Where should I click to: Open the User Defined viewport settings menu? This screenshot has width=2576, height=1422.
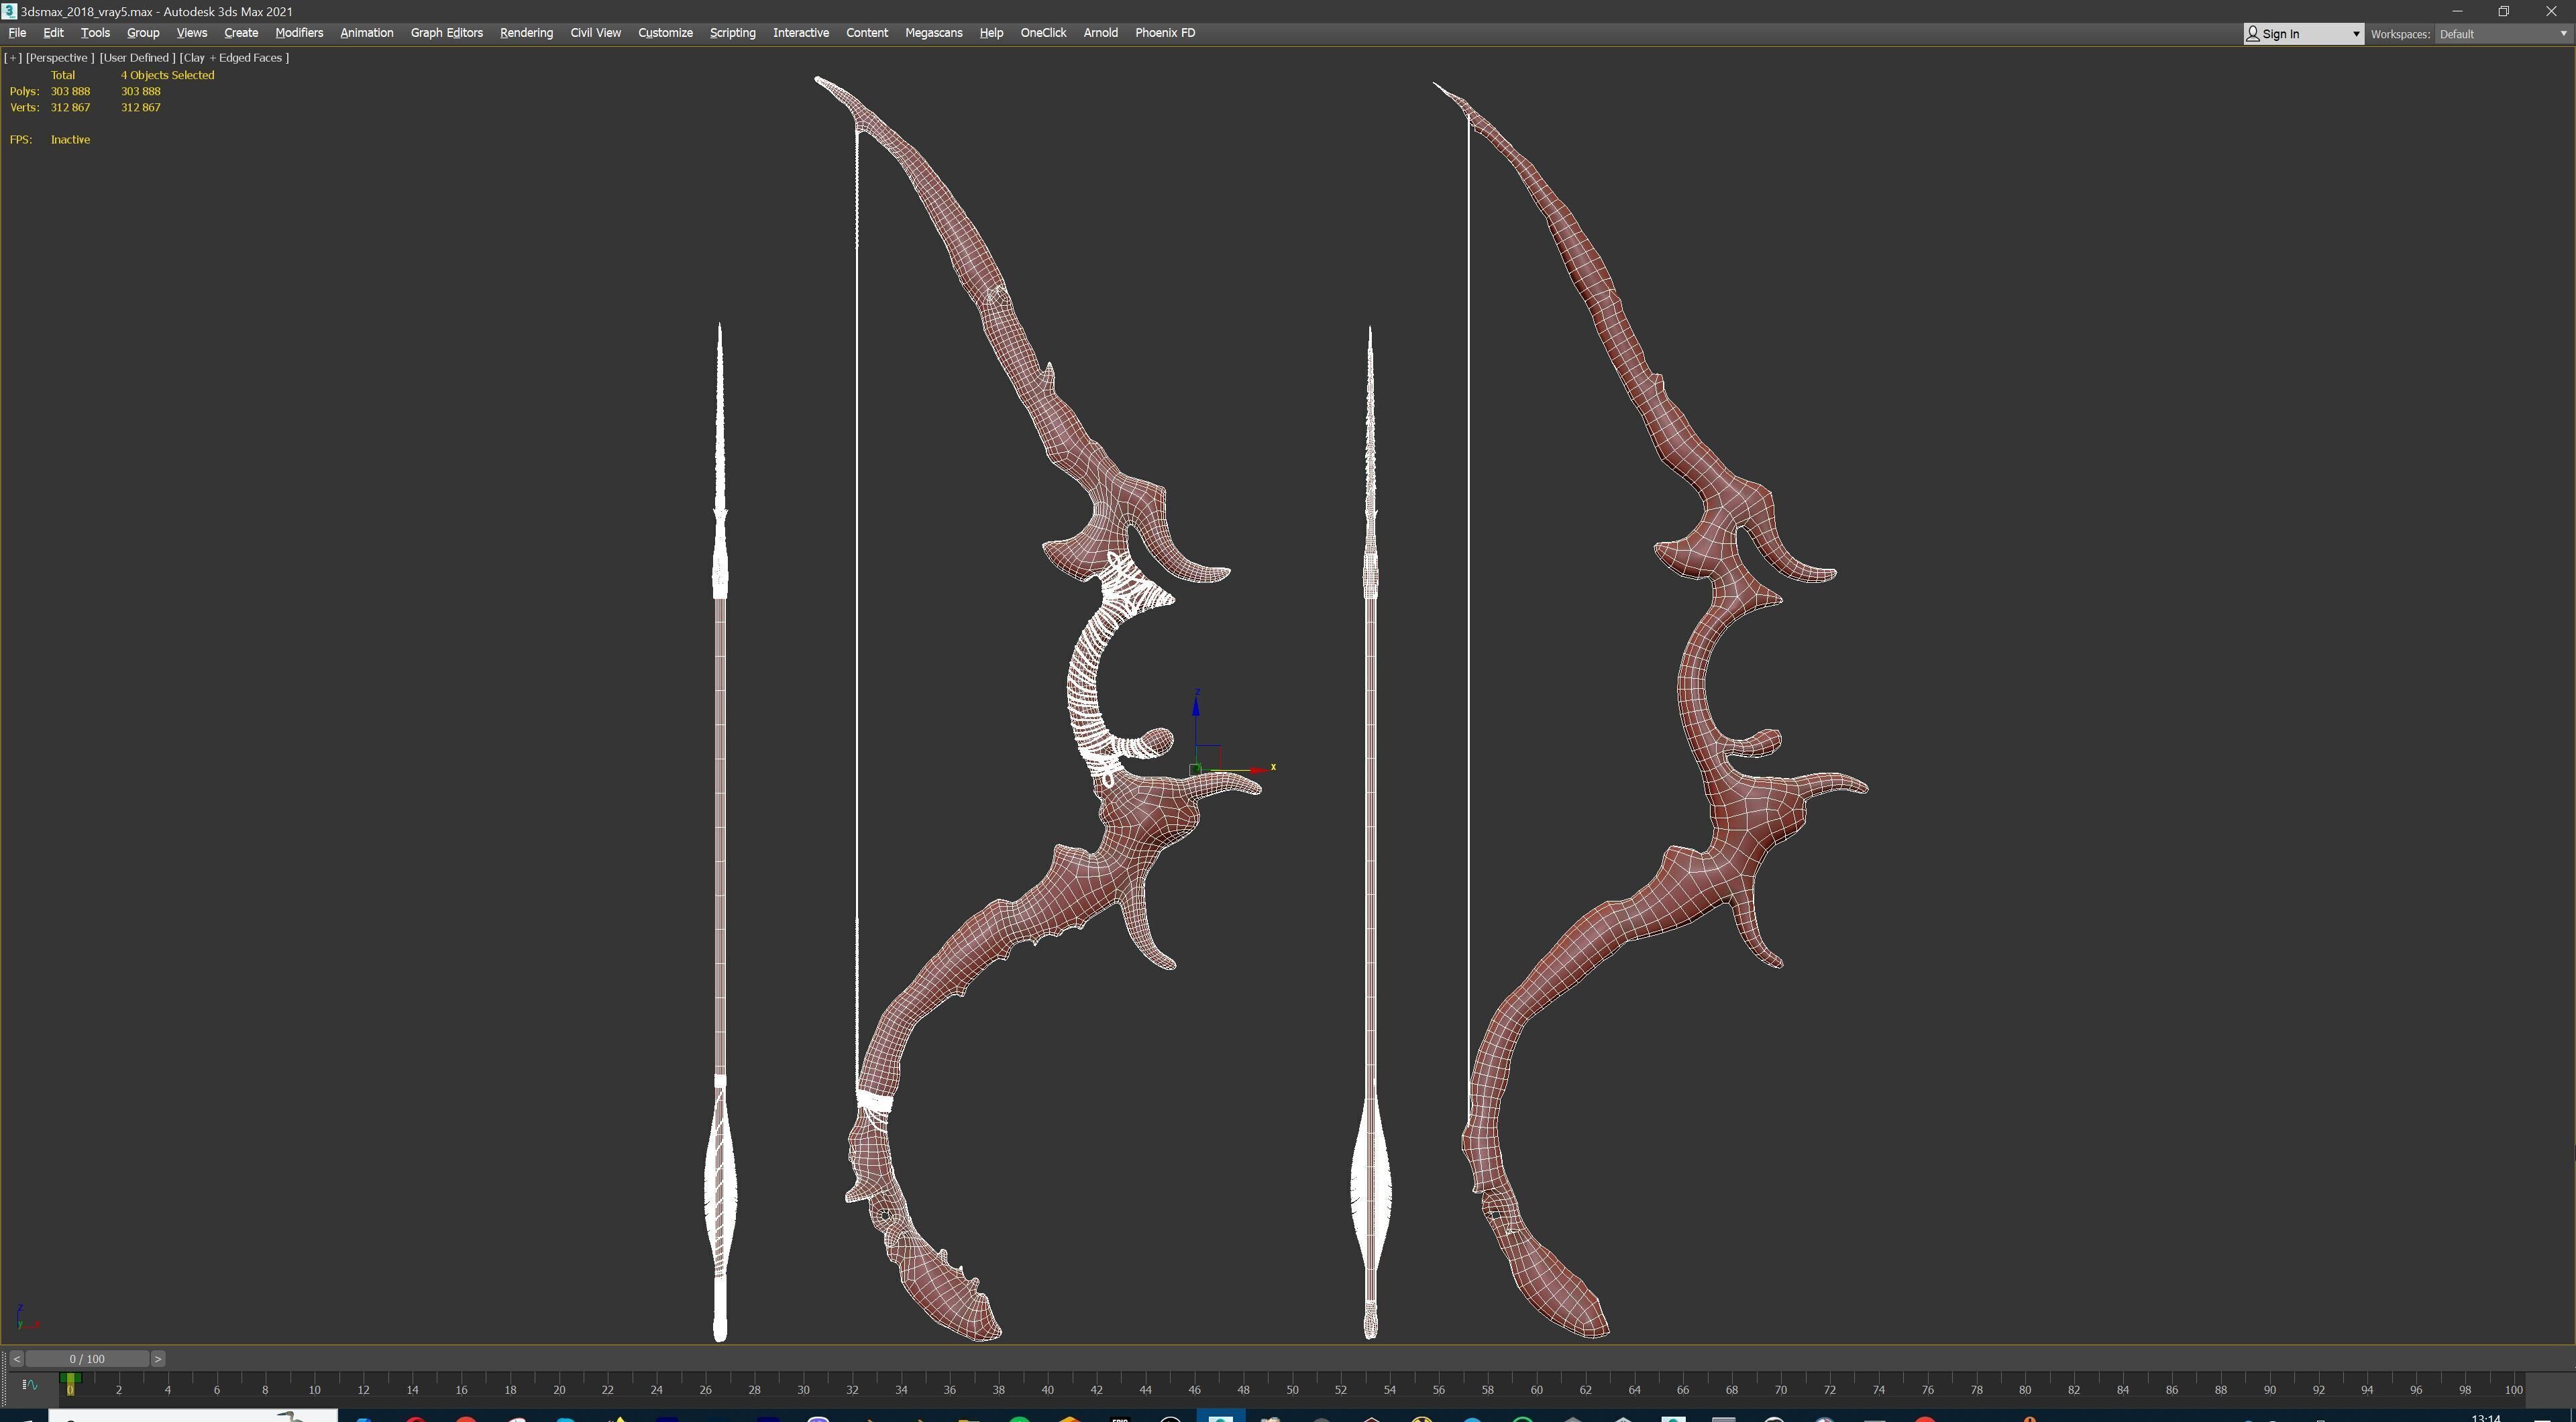[x=137, y=58]
